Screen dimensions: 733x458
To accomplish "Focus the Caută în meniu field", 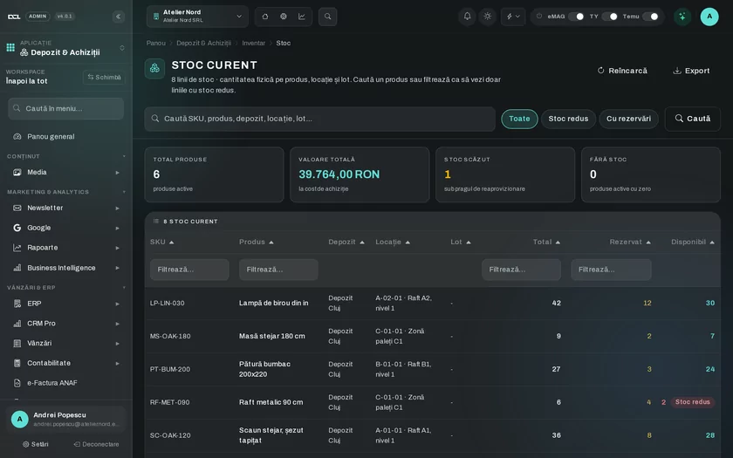I will click(x=66, y=108).
